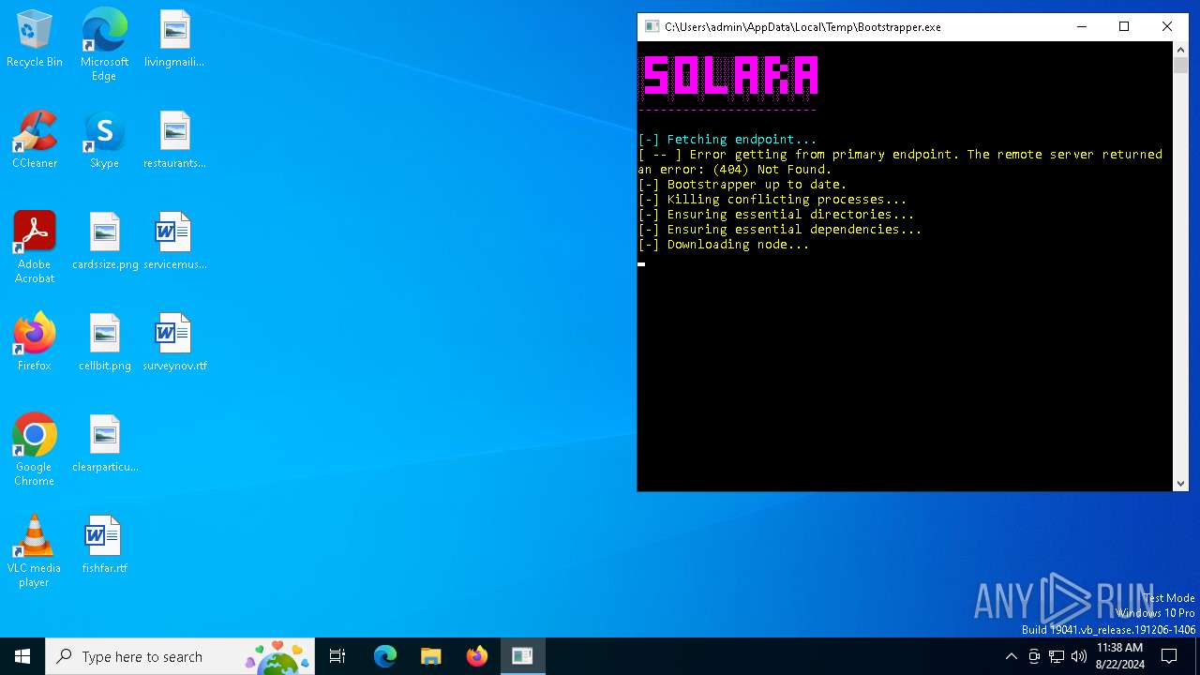Open Bootstrapper.exe console system menu icon
Screen dimensions: 1200x675
[x=652, y=27]
